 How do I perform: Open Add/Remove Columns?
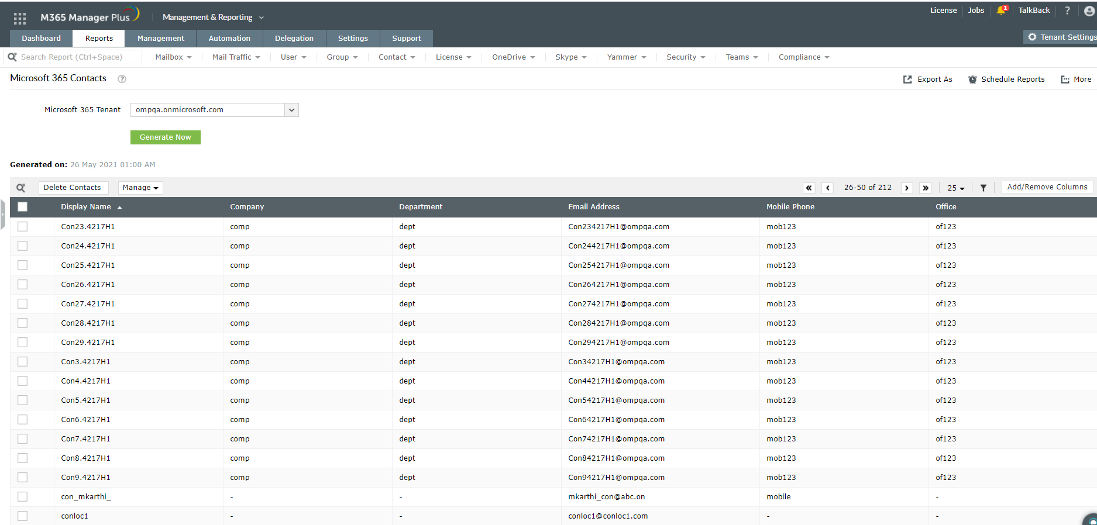tap(1047, 187)
